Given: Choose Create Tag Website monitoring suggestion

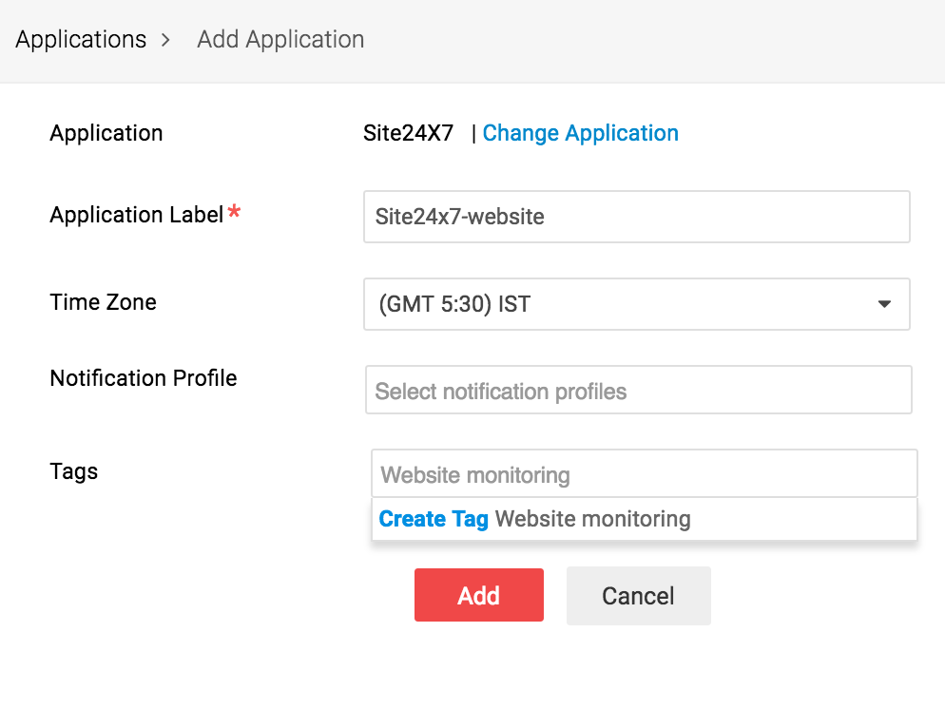Looking at the screenshot, I should coord(645,519).
